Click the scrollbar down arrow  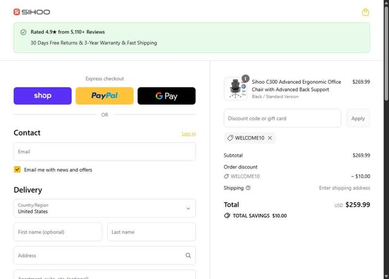point(387,276)
